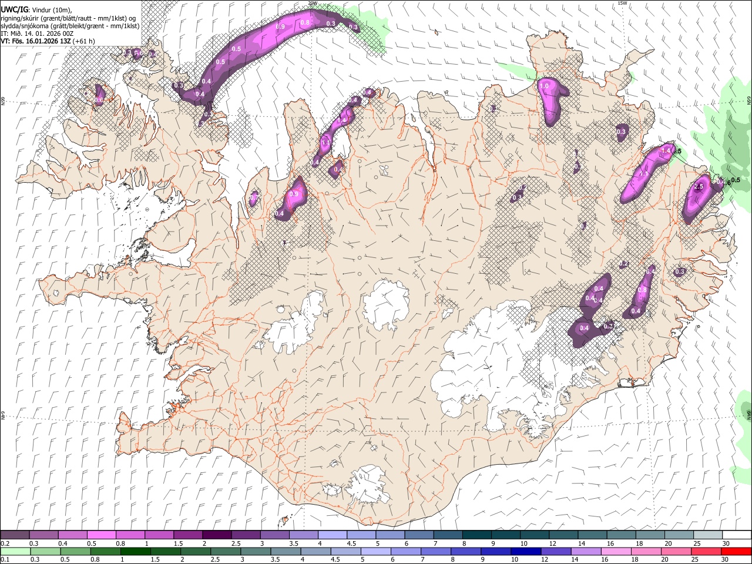Click the 0.7 value on the small western patch
Screen dimensions: 752x564
point(253,199)
